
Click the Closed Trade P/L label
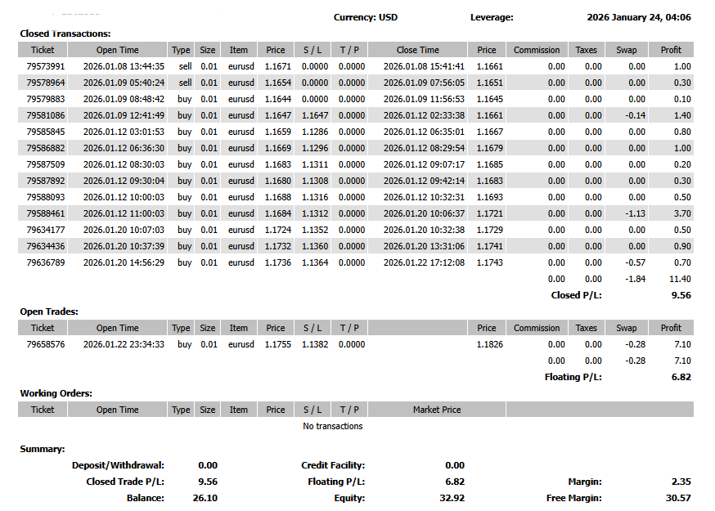(x=125, y=482)
